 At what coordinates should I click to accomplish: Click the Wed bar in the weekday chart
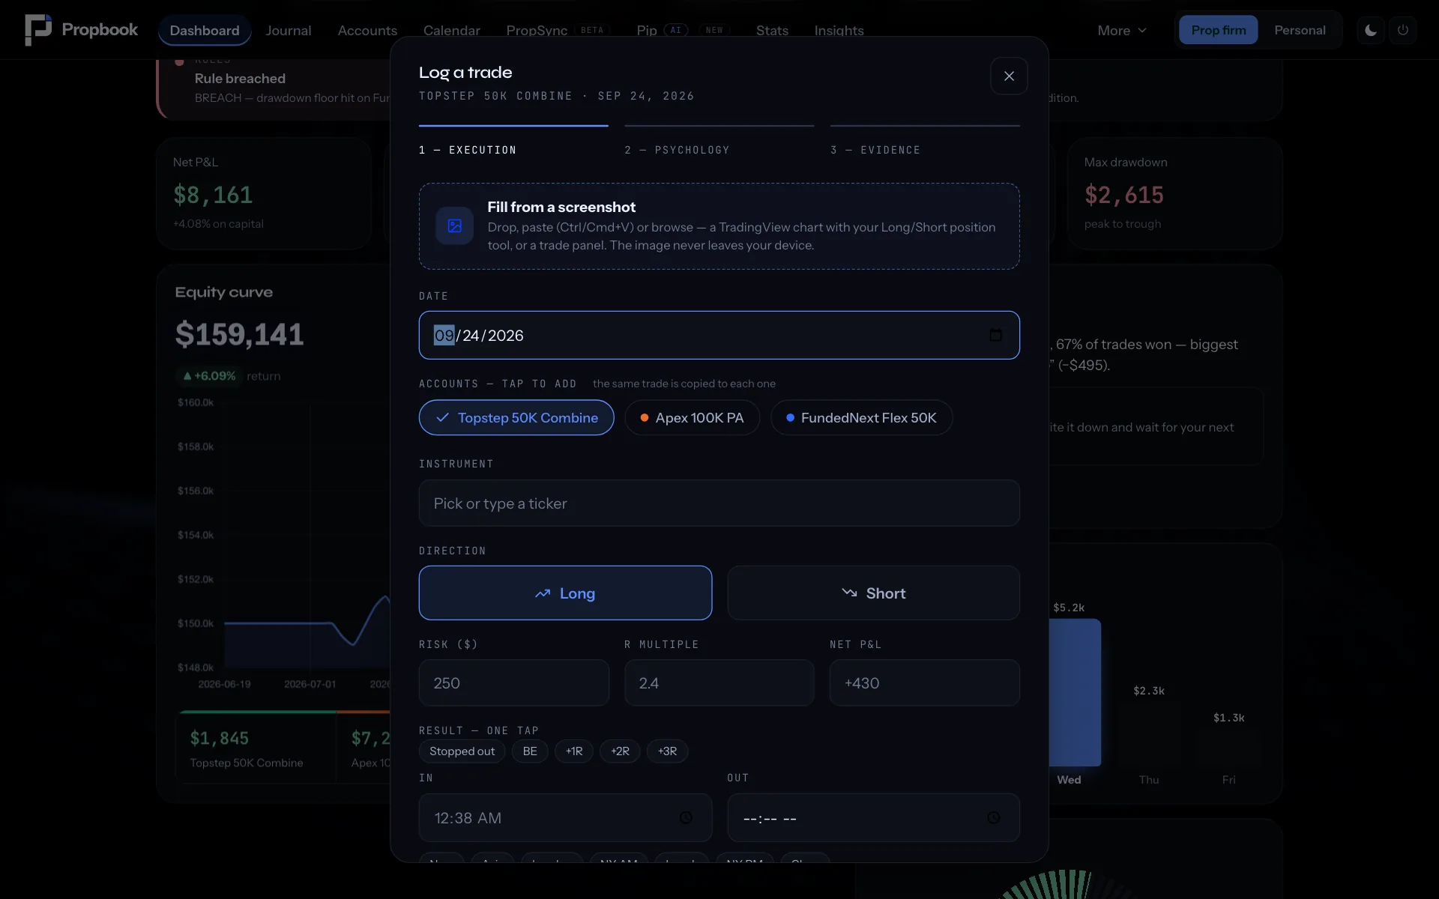click(x=1075, y=692)
